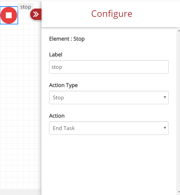Click the panel scrollbar down arrow
The height and width of the screenshot is (195, 180).
coord(179,192)
